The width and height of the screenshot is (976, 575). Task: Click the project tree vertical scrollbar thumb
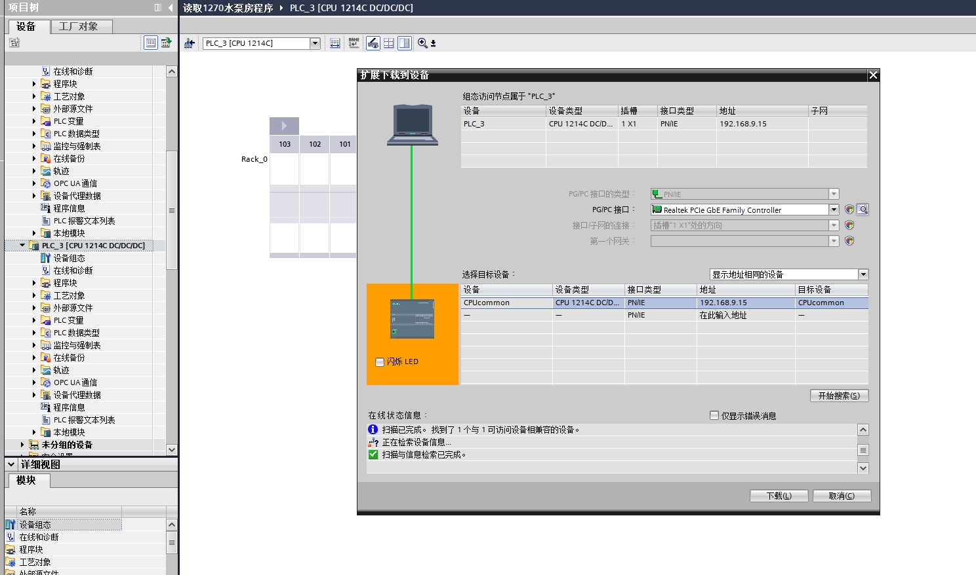pyautogui.click(x=172, y=210)
